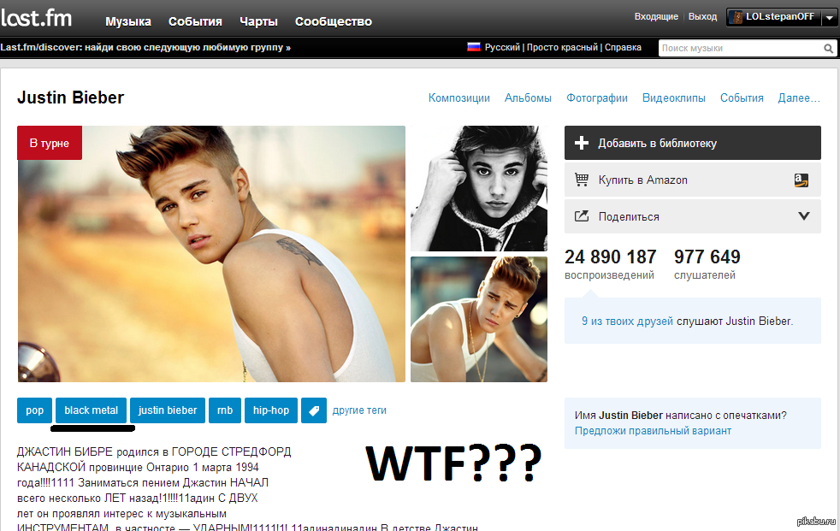Click the tag icon beside hip-hop

pyautogui.click(x=313, y=410)
